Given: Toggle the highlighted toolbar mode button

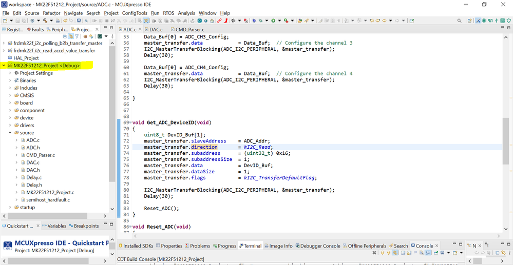Looking at the screenshot, I should tap(146, 21).
